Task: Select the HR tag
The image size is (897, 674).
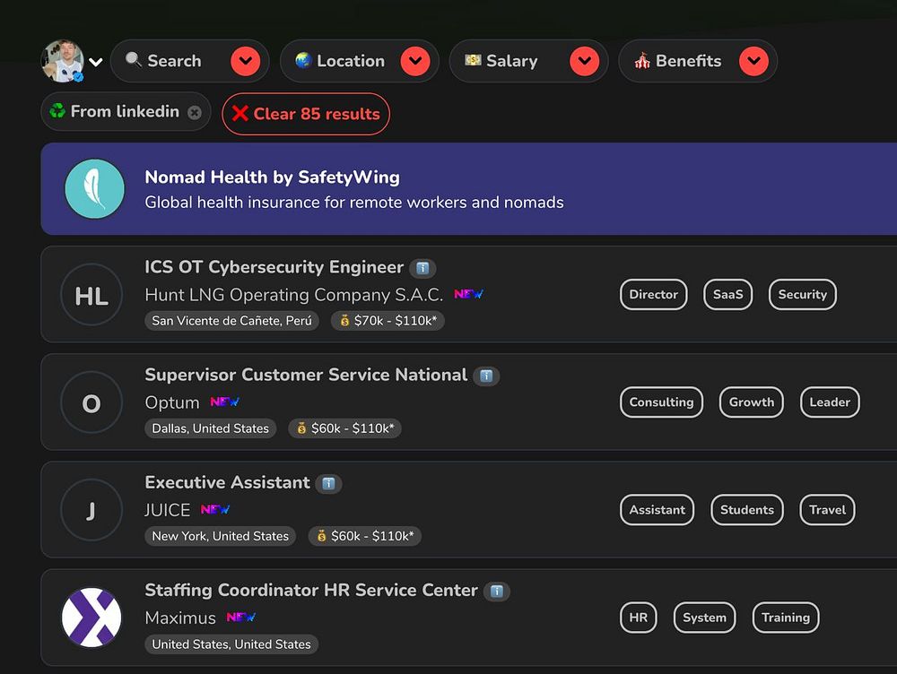Action: 639,618
